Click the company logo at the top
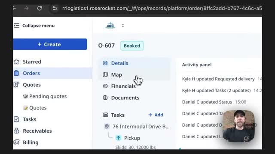 coord(110,26)
